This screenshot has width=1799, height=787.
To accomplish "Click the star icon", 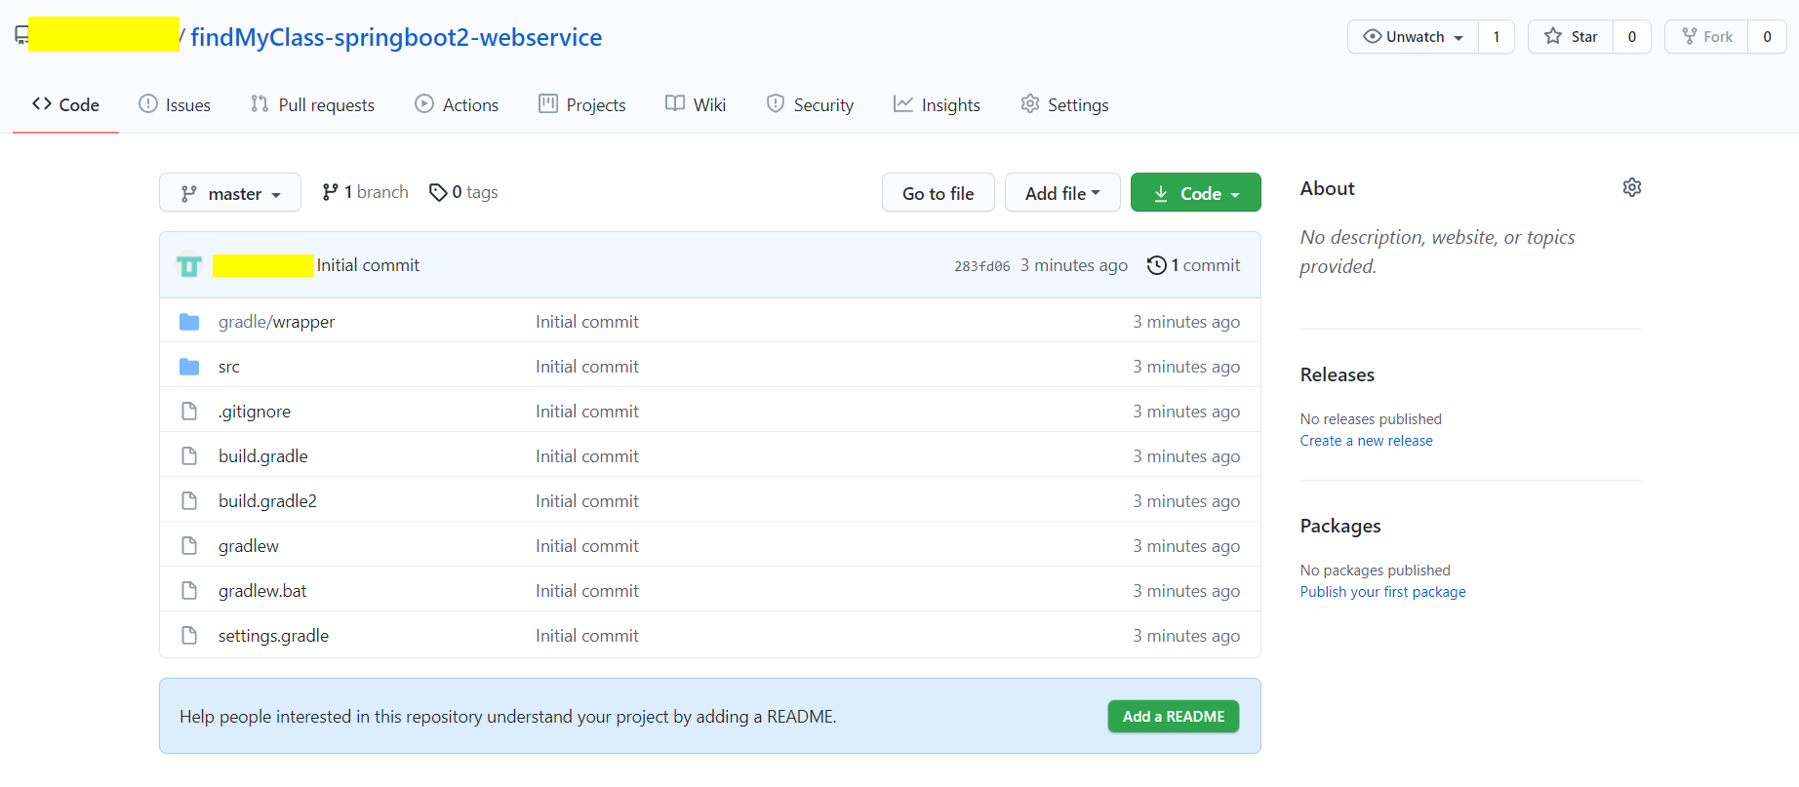I will [1553, 36].
